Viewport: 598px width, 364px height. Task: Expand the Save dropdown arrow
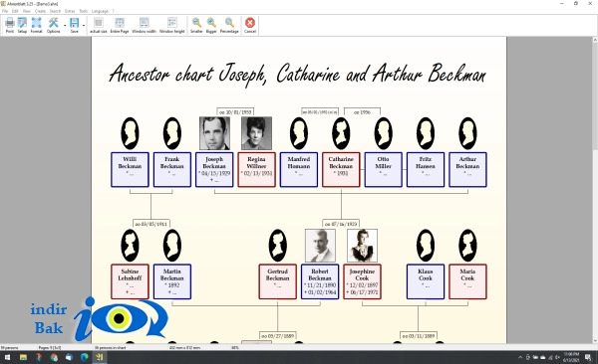pos(84,26)
